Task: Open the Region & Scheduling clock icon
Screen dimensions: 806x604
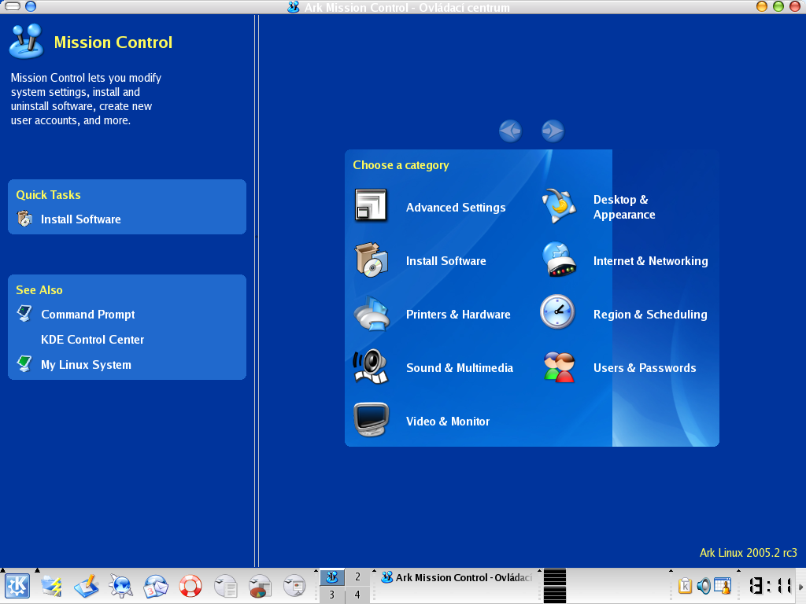Action: coord(557,311)
